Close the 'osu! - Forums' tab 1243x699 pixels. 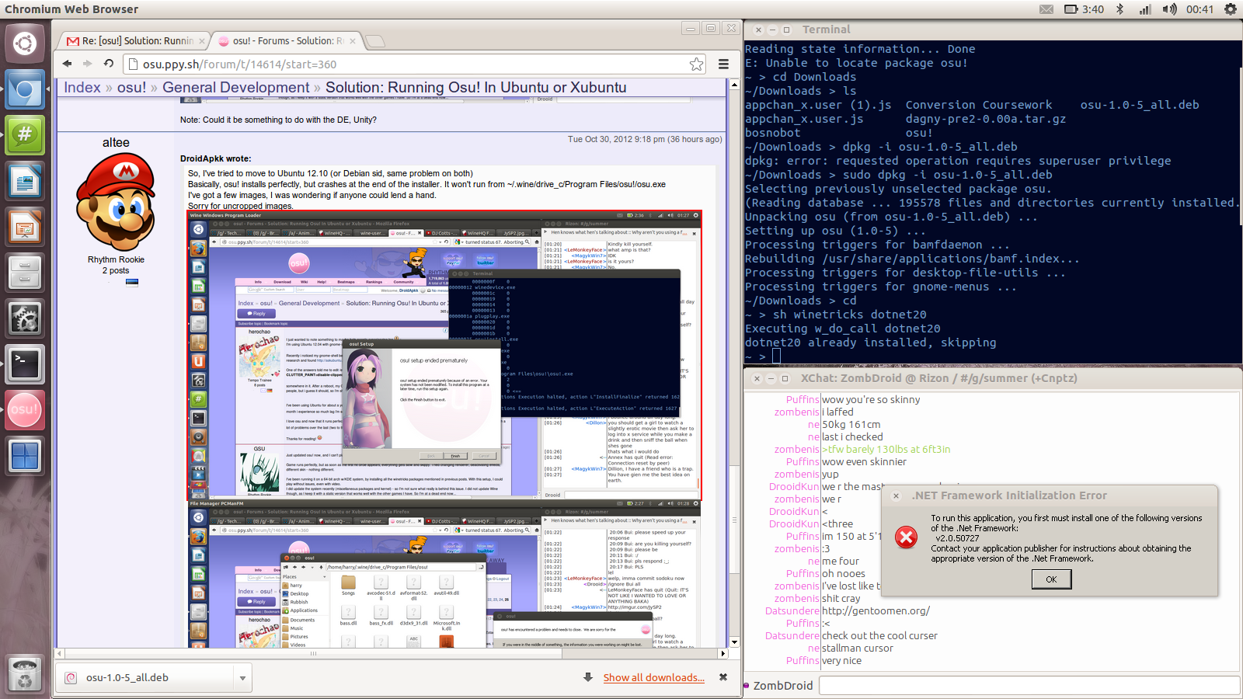[x=352, y=41]
